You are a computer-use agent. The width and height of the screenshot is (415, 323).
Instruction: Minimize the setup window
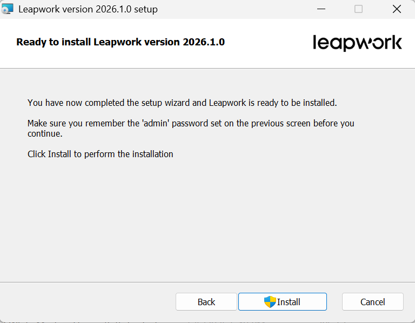pos(321,9)
